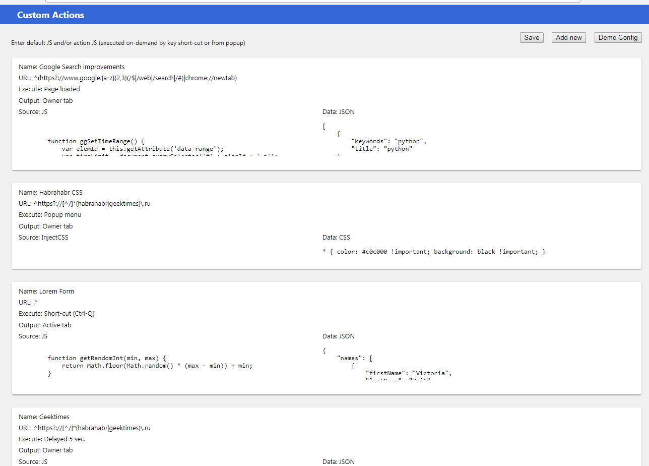
Task: Click the Save button
Action: (x=532, y=38)
